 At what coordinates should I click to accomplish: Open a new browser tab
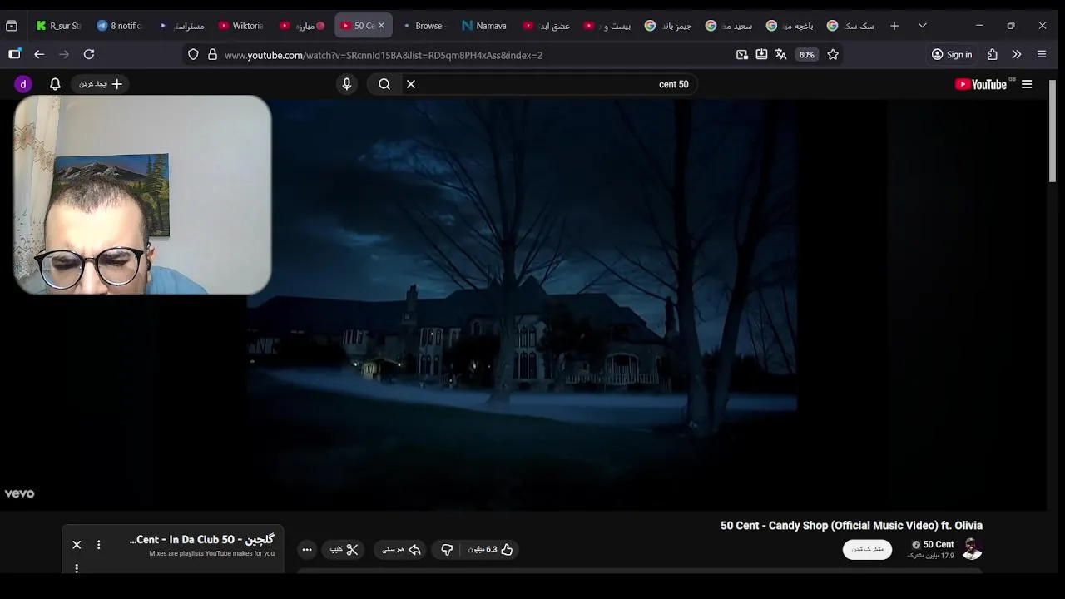pos(894,26)
